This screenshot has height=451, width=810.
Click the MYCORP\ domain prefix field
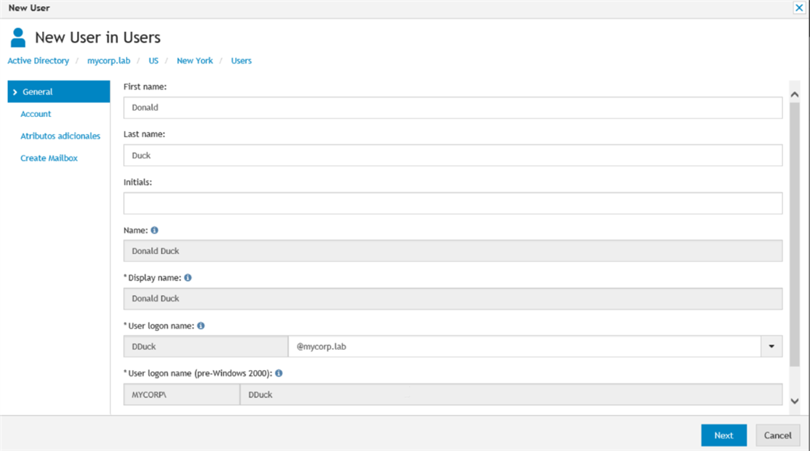coord(181,395)
